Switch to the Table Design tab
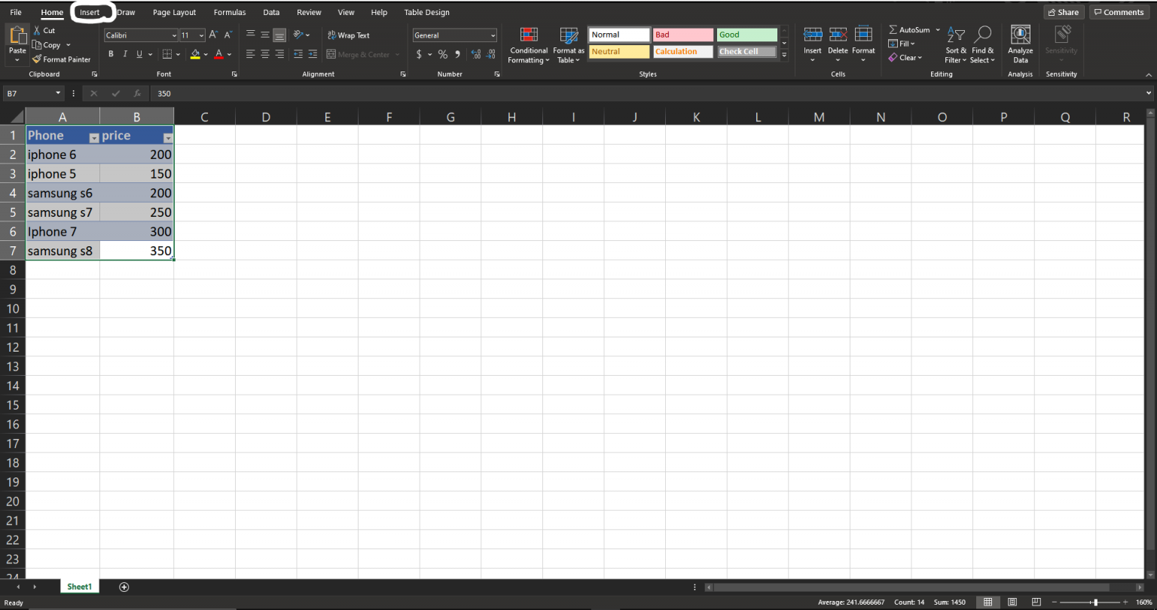1157x610 pixels. tap(426, 12)
